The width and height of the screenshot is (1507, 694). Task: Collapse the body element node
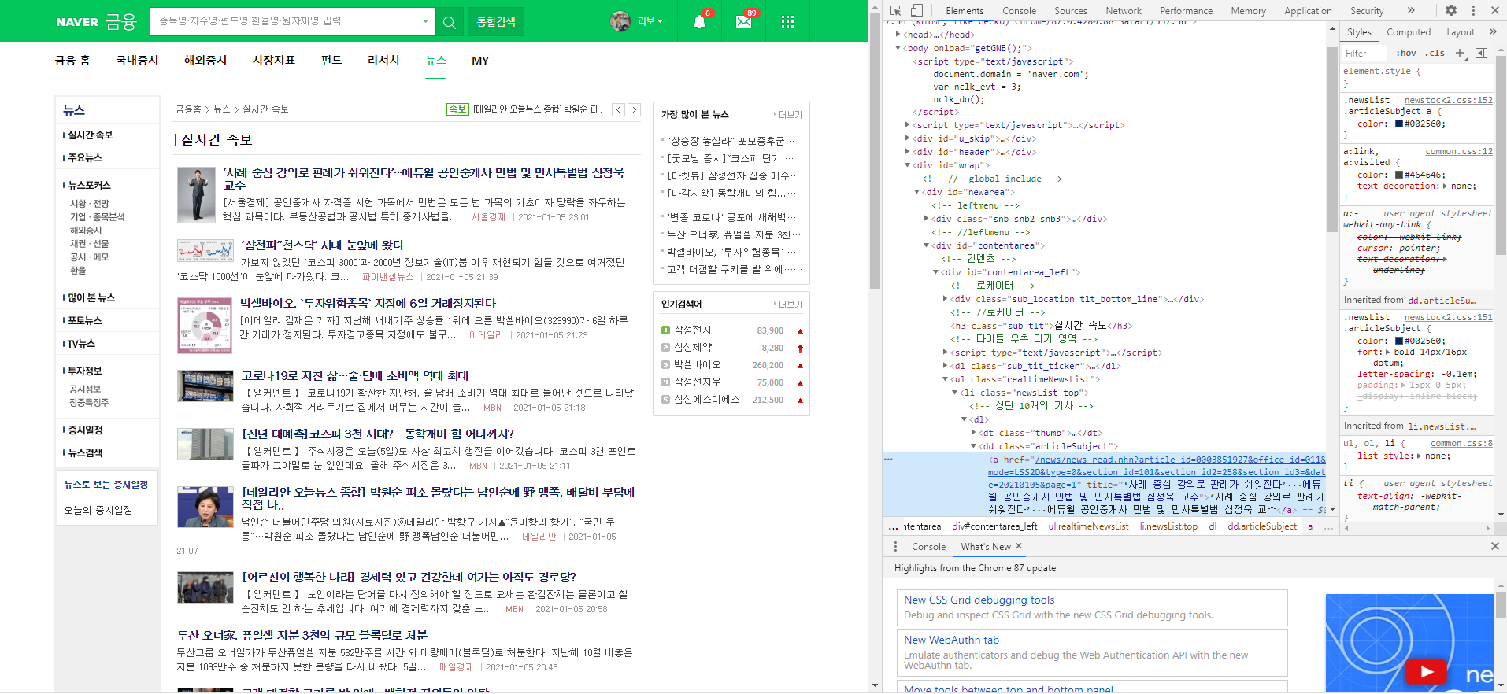click(898, 48)
